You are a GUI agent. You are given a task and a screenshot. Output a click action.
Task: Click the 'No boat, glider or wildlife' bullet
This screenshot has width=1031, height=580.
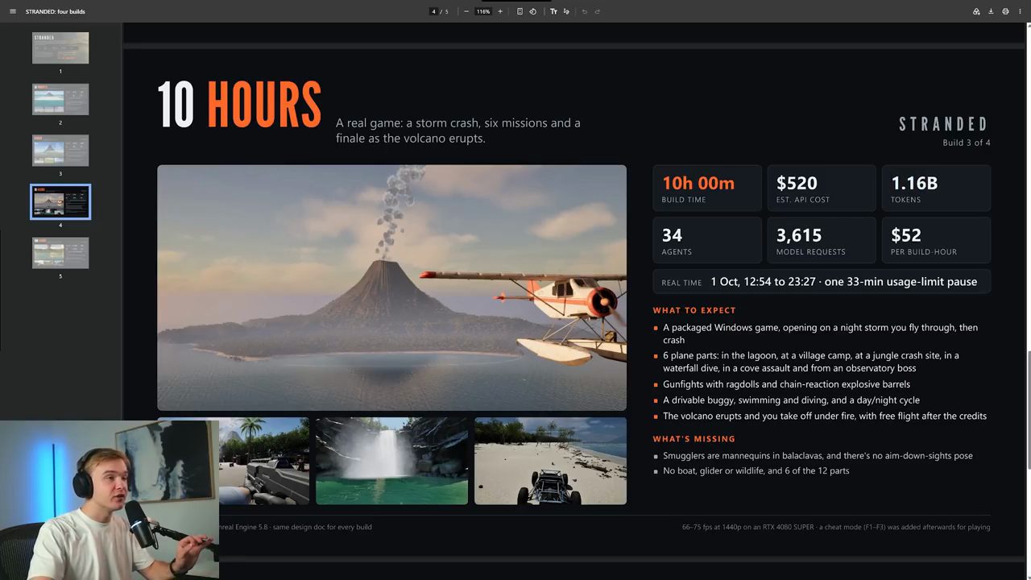(x=756, y=470)
